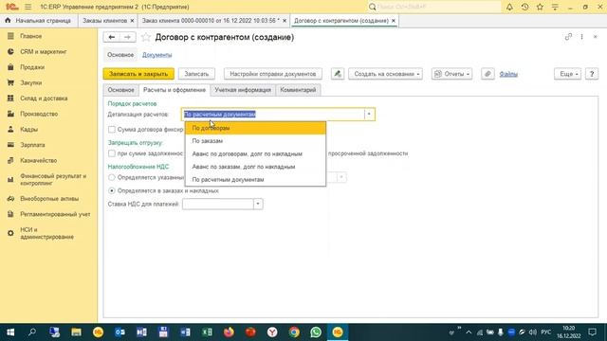Open Продажи section in sidebar
Image resolution: width=607 pixels, height=341 pixels.
coord(32,67)
